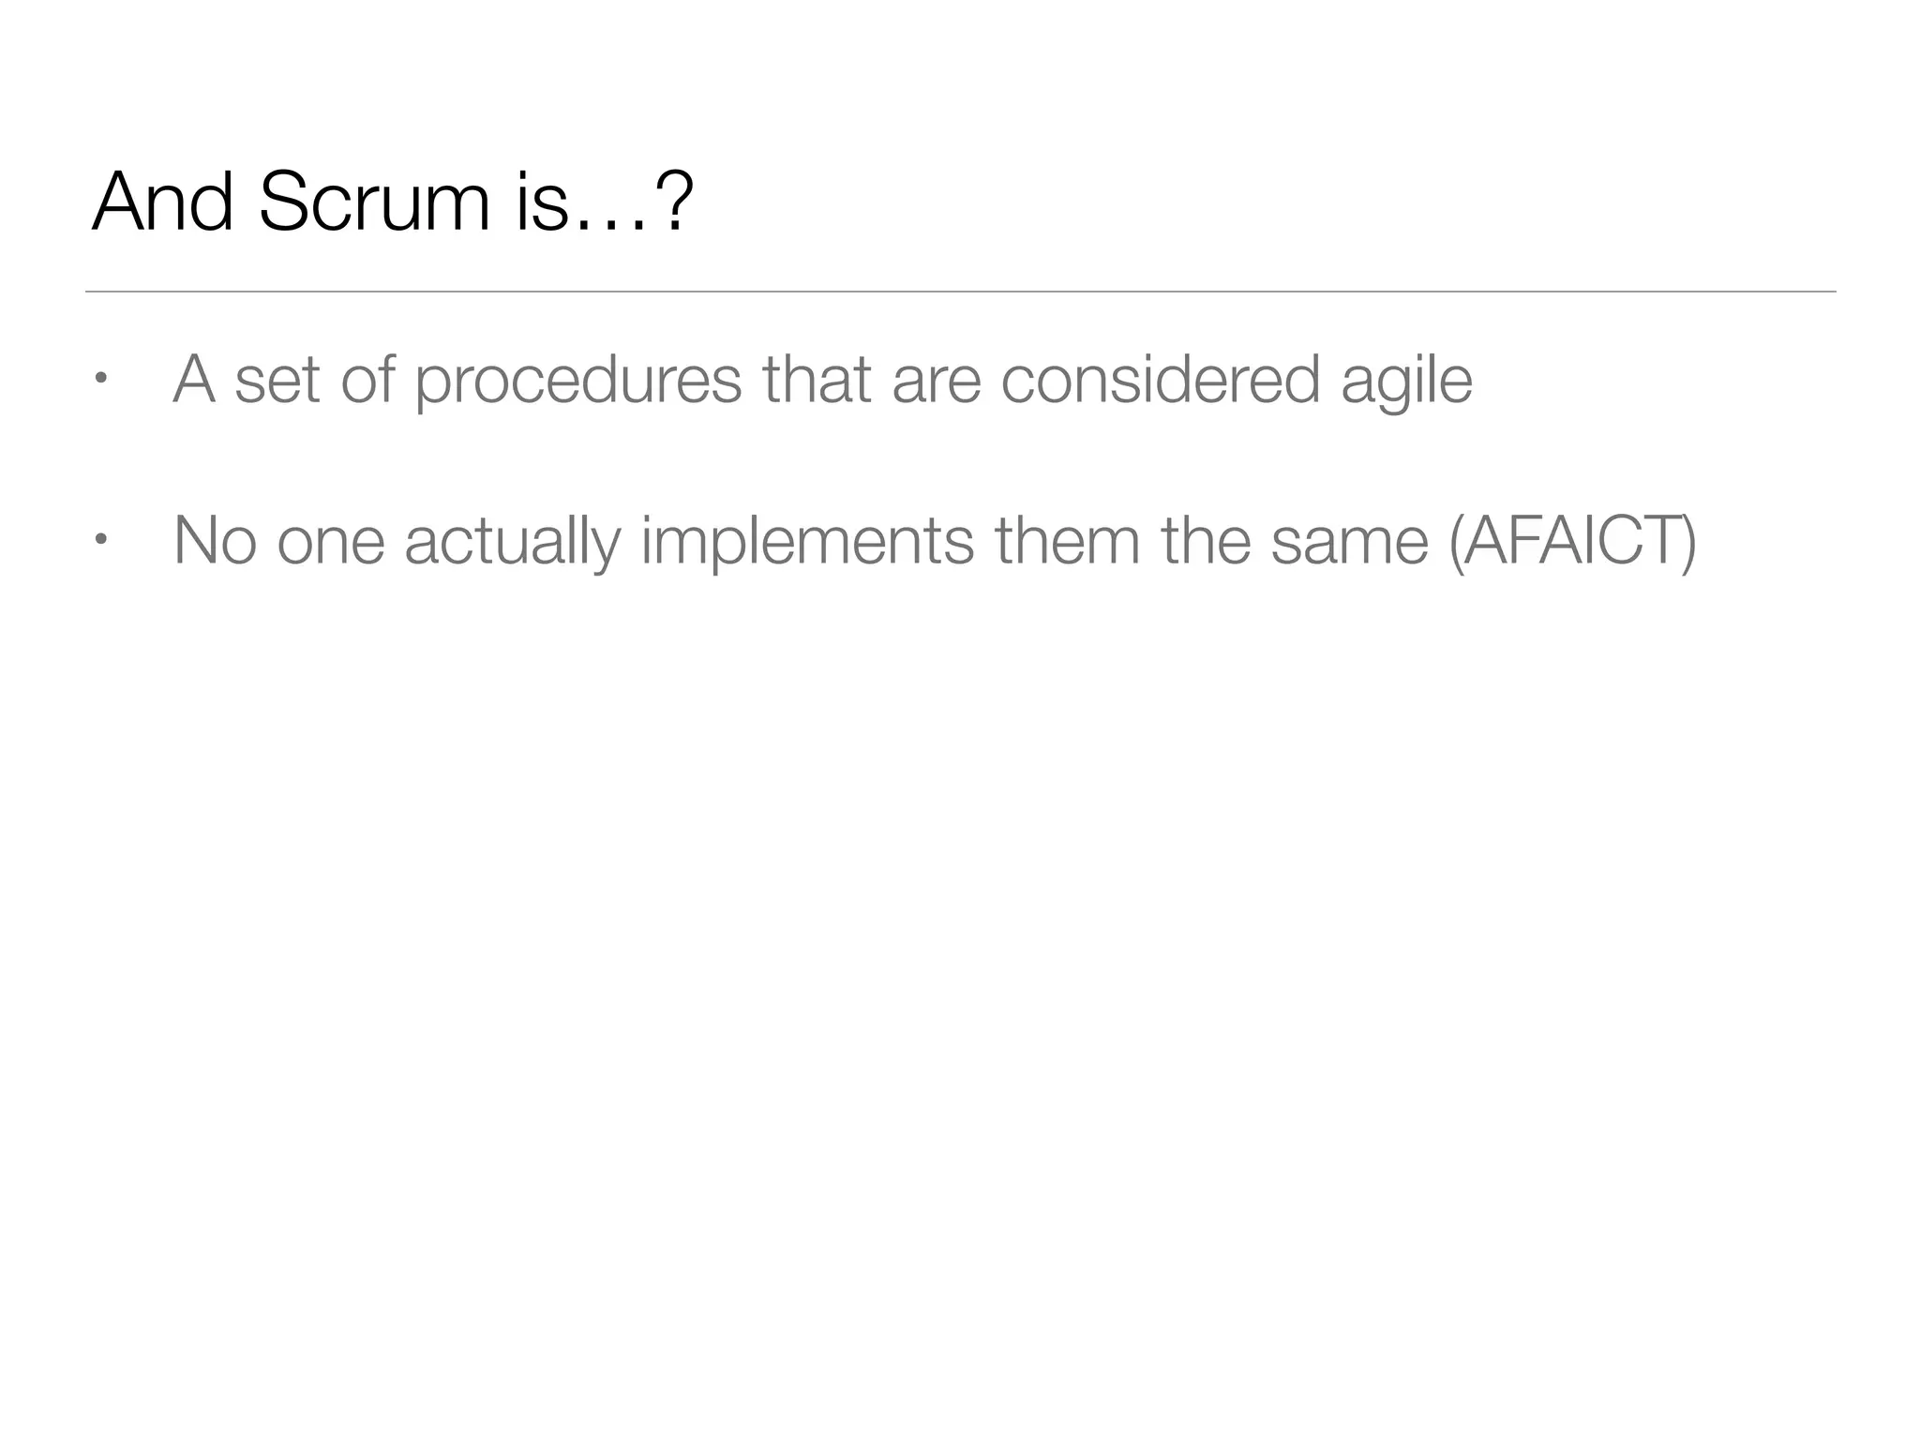The height and width of the screenshot is (1440, 1920).
Task: Select the word 'procedures' in the first bullet
Action: pos(578,382)
